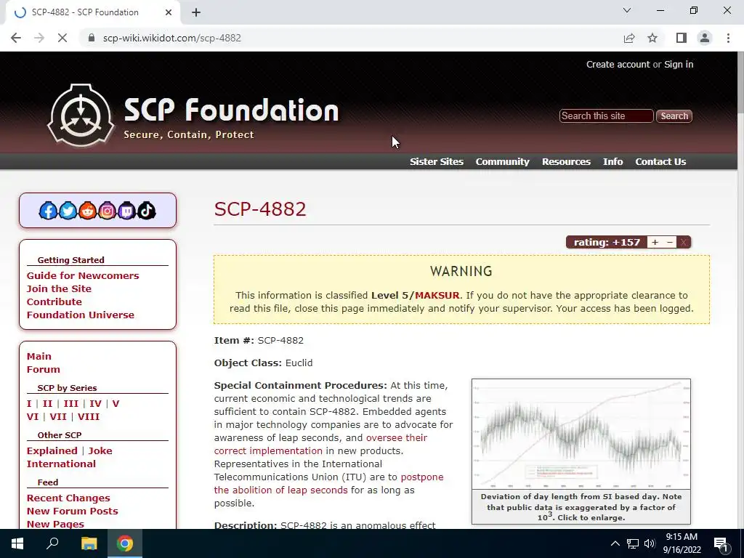Image resolution: width=744 pixels, height=558 pixels.
Task: Open SCP Series VIII
Action: click(x=89, y=416)
